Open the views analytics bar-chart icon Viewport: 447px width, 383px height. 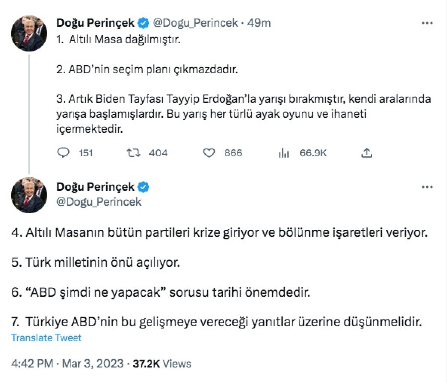[x=284, y=153]
